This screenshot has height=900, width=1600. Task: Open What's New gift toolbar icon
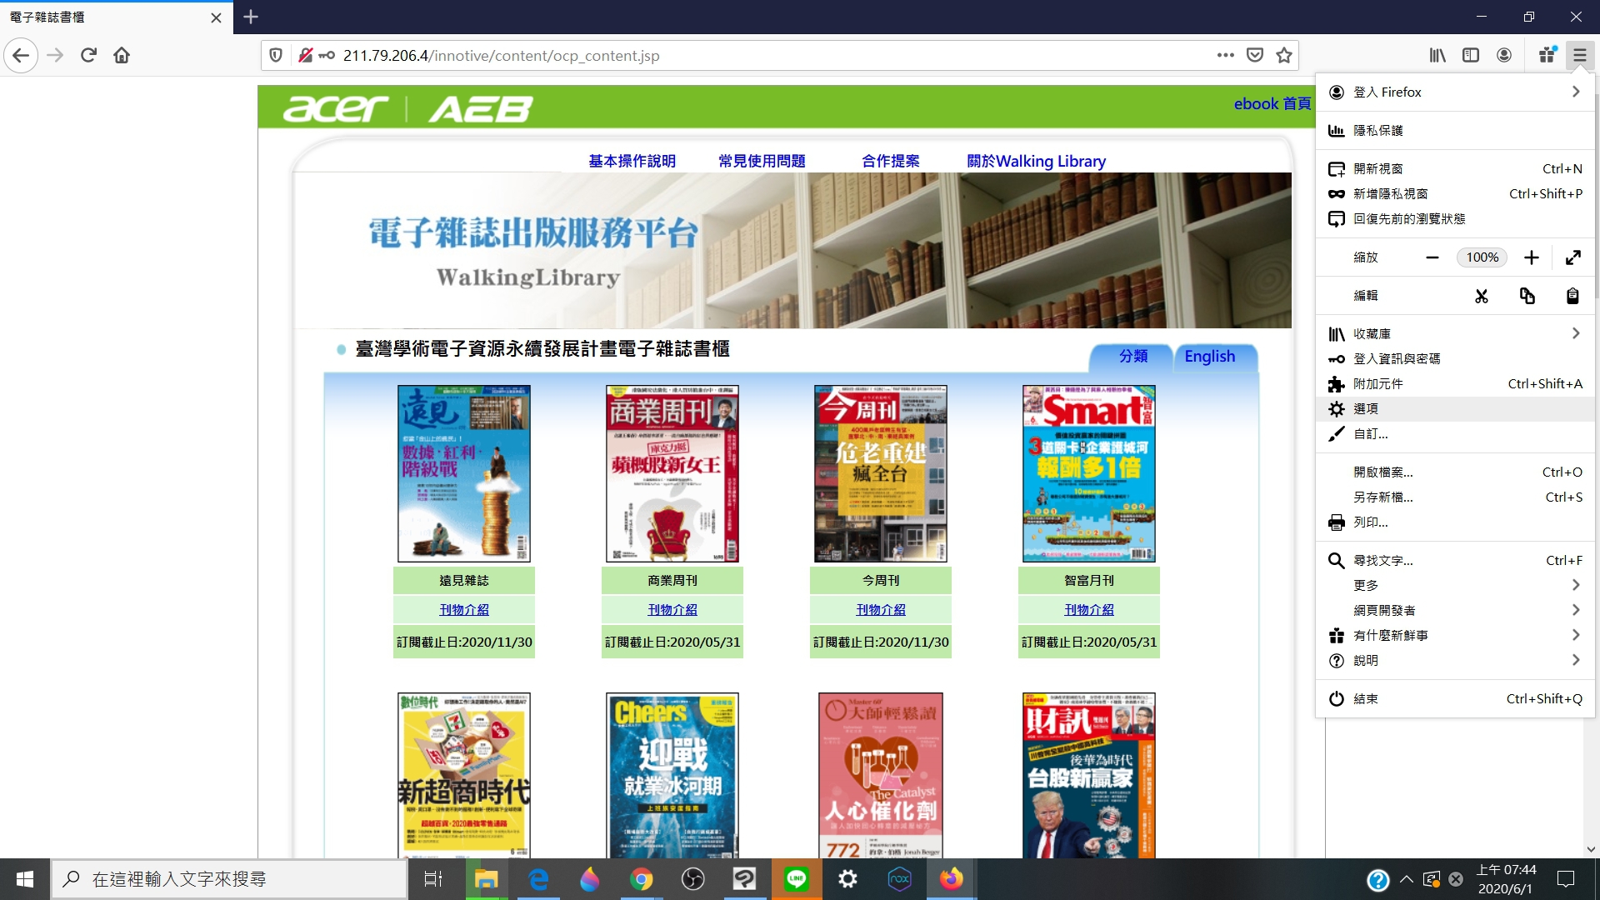pyautogui.click(x=1547, y=56)
